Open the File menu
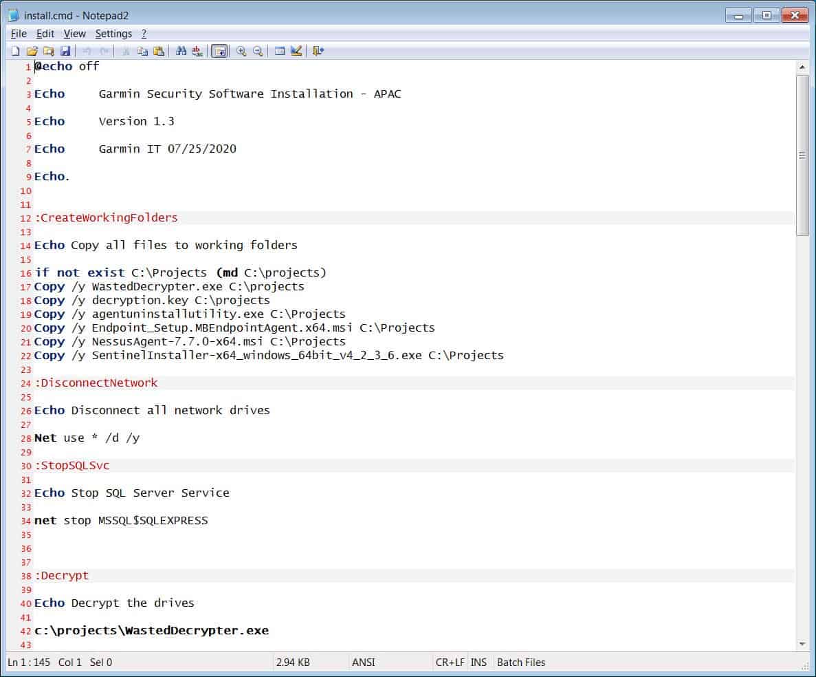Viewport: 816px width, 677px height. 19,34
